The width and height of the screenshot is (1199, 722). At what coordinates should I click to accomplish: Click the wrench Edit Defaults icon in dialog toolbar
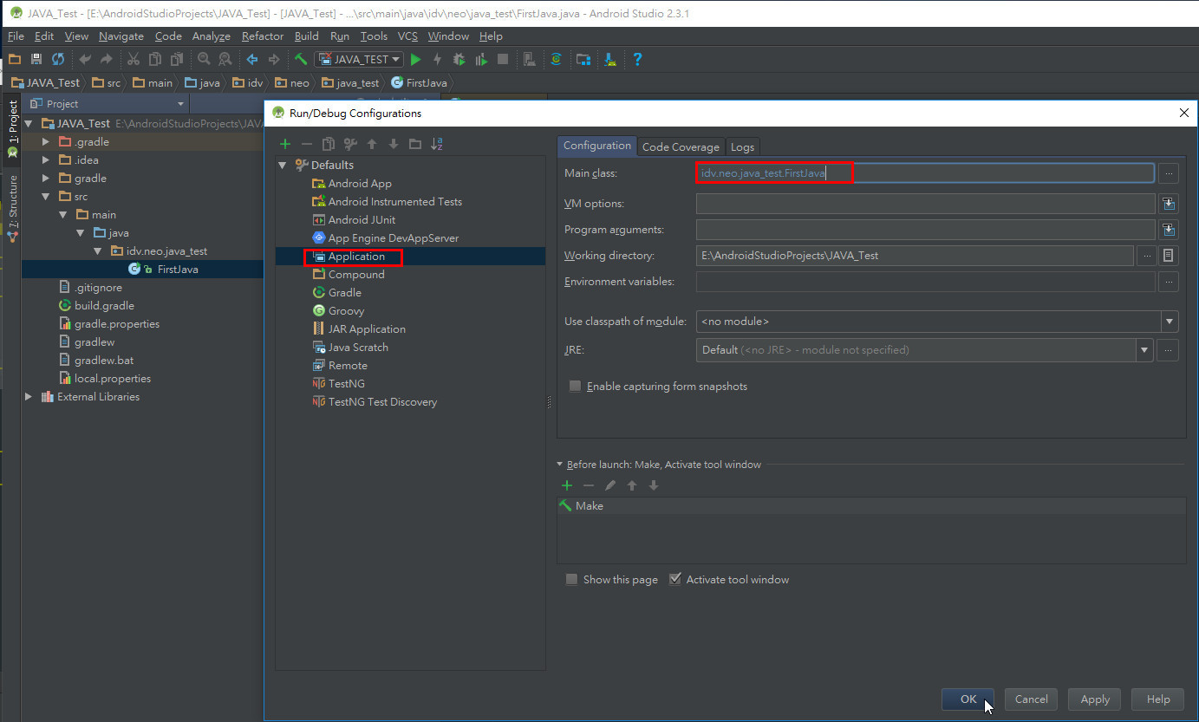tap(350, 144)
